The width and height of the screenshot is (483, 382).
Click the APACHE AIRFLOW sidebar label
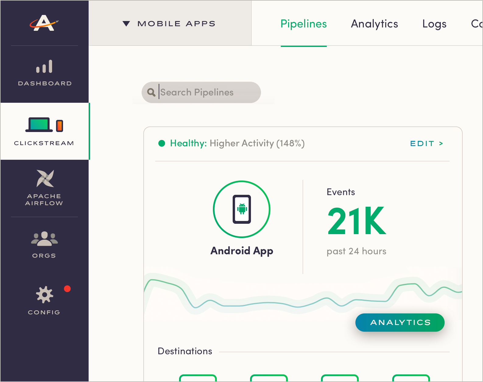click(44, 199)
